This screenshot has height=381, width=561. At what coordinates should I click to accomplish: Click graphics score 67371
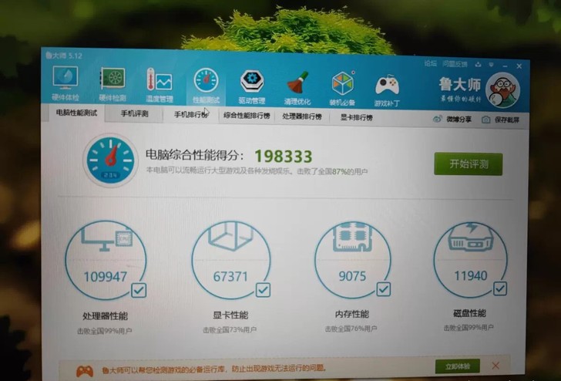point(230,276)
